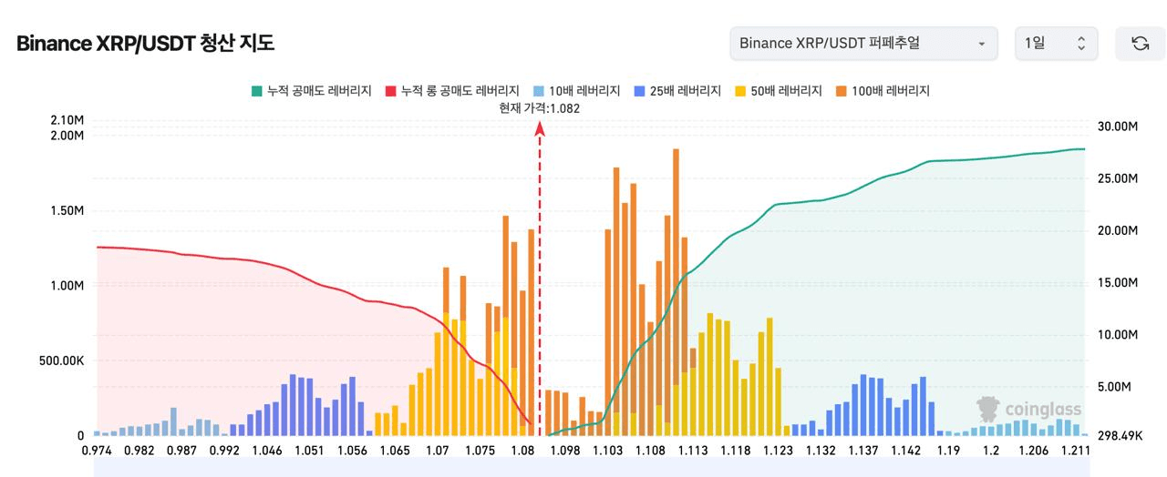Click the 현재 가격:1.082 label

point(540,107)
